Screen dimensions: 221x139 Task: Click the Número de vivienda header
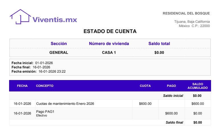click(109, 44)
